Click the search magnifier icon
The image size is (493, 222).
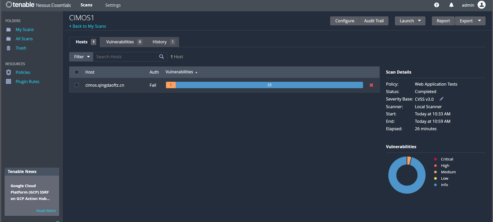coord(161,57)
